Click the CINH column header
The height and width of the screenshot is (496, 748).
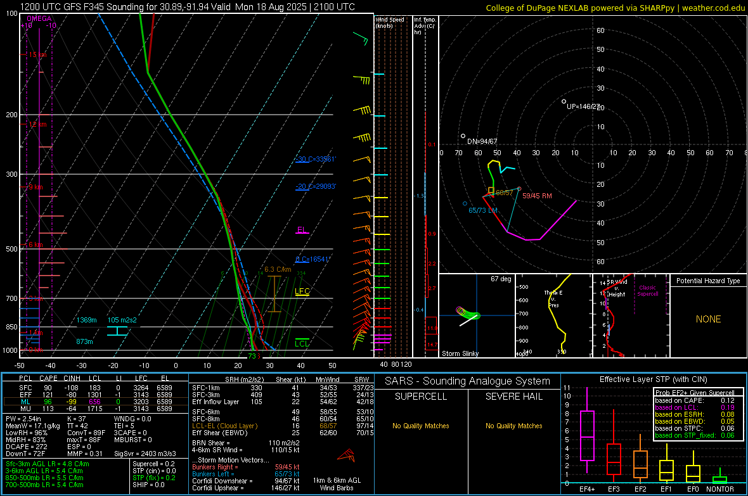coord(72,378)
